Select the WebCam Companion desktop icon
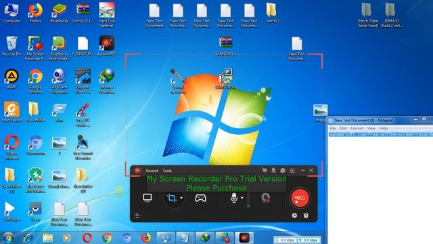The width and height of the screenshot is (433, 244). (59, 81)
